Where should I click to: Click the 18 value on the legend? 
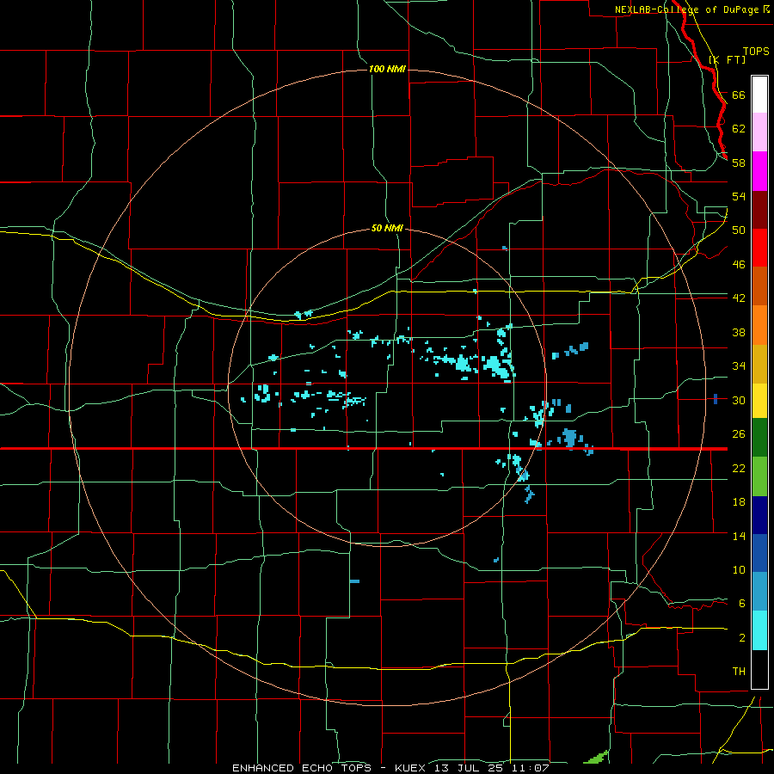click(739, 502)
